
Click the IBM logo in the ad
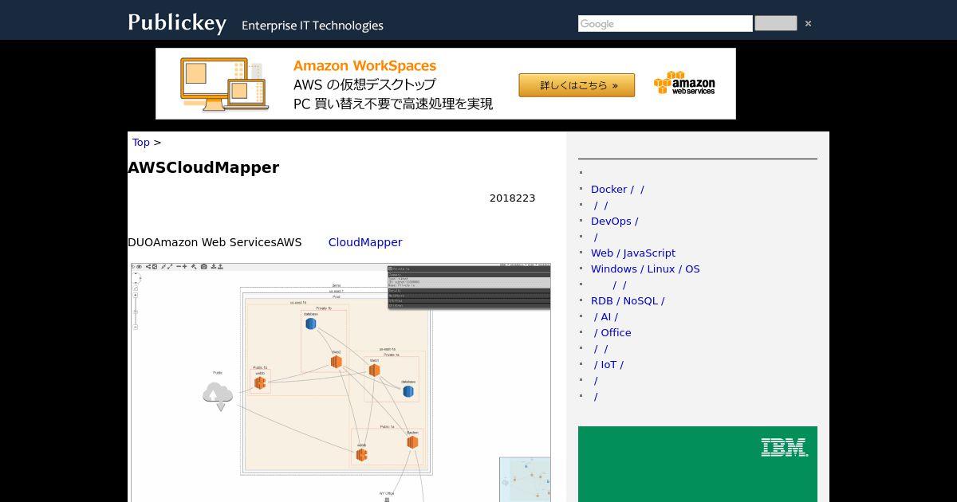pyautogui.click(x=785, y=447)
